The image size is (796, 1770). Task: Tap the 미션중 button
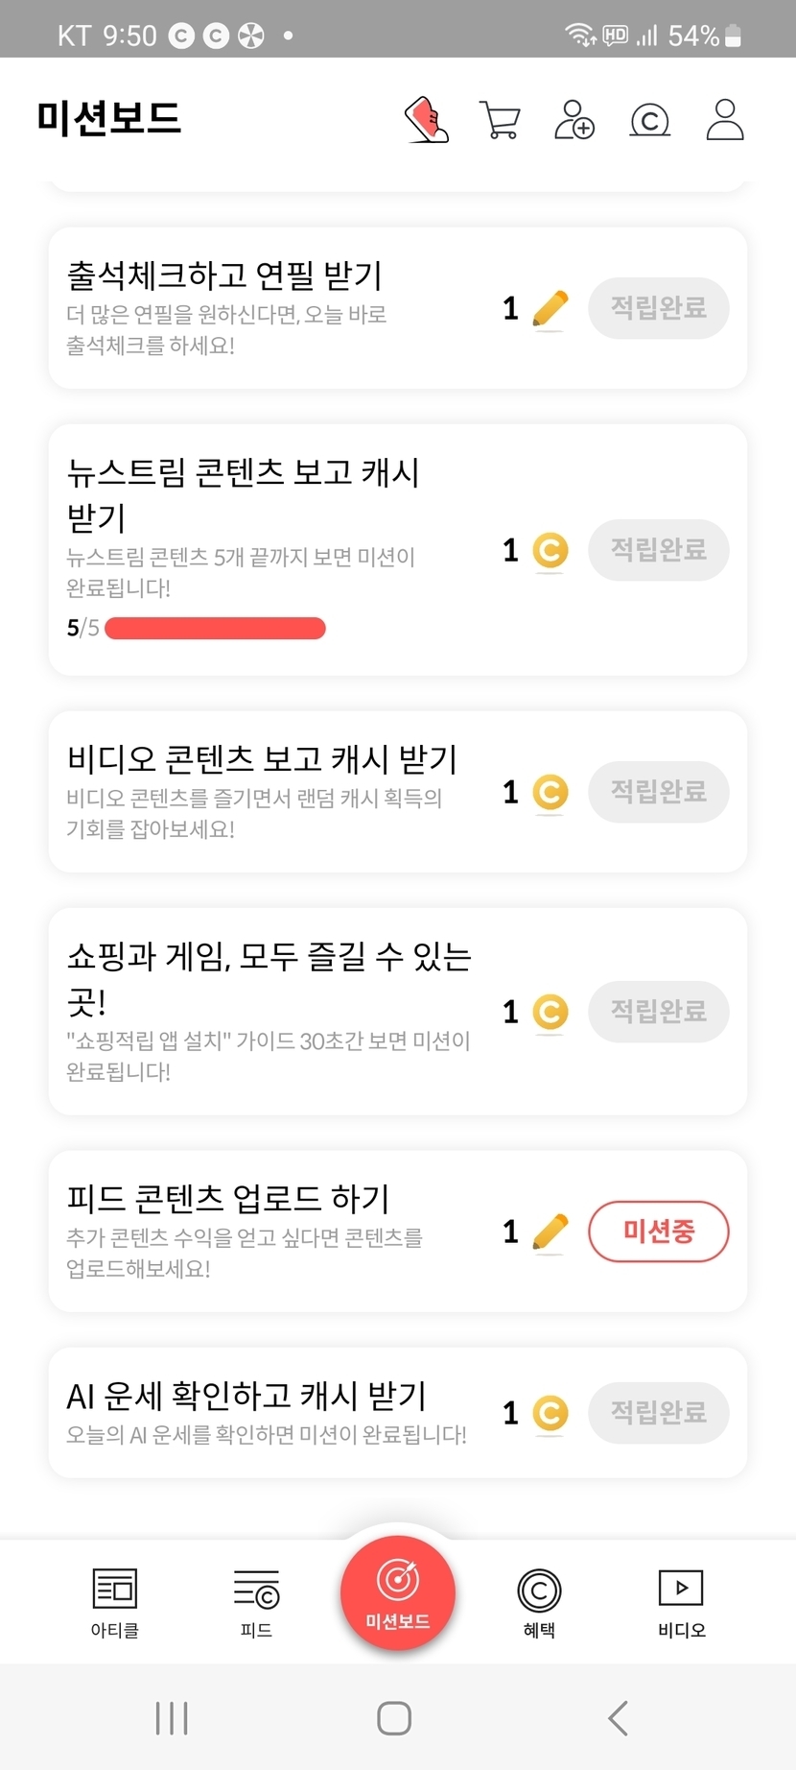658,1232
